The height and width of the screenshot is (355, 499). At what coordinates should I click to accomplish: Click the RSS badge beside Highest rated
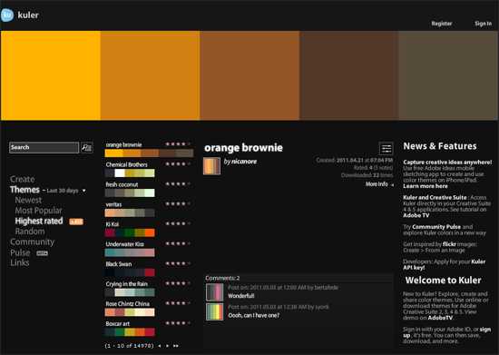76,222
